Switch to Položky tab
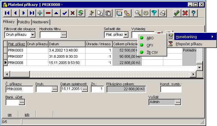217x126 pixels. pos(24,22)
